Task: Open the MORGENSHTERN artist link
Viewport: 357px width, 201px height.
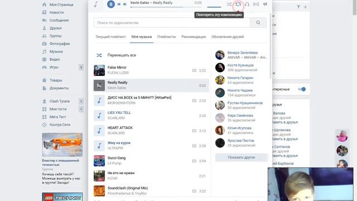Action: pos(122,103)
